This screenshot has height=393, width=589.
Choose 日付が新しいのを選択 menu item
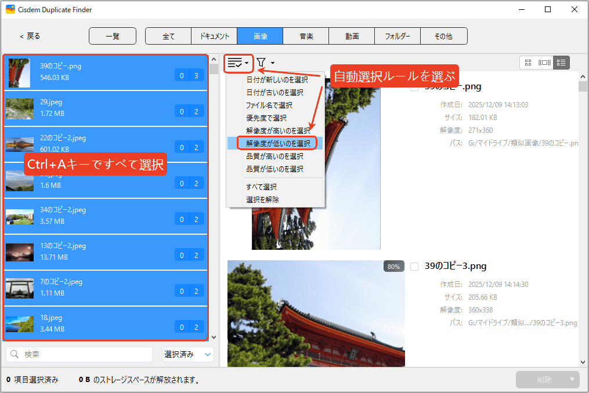click(x=277, y=80)
